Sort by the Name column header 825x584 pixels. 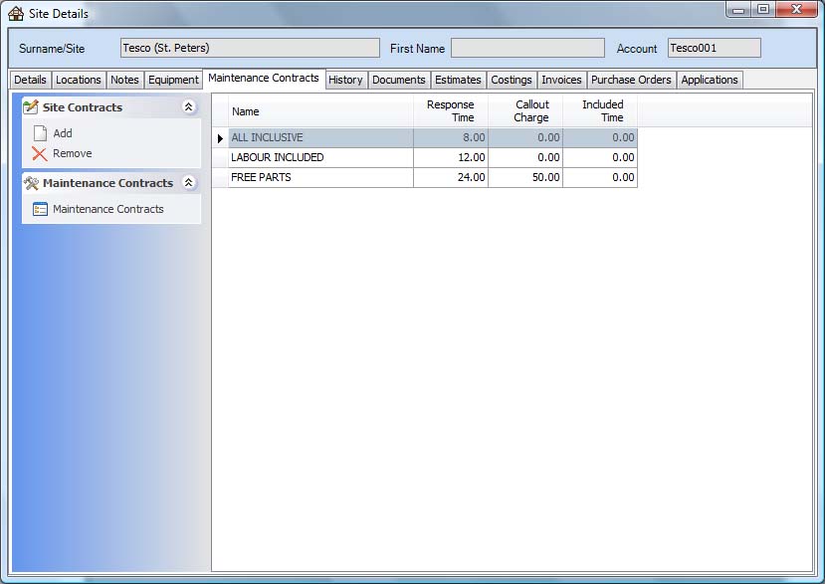(320, 111)
